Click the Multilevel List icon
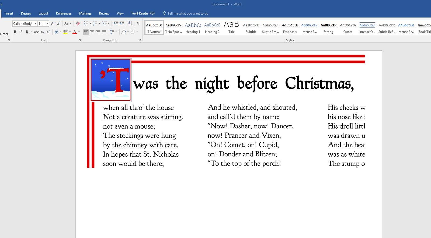Screen dimensions: 431x238 point(105,23)
